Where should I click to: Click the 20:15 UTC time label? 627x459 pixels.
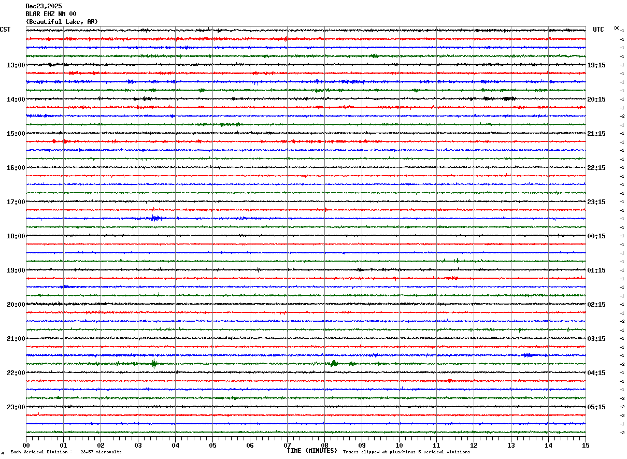[x=596, y=99]
